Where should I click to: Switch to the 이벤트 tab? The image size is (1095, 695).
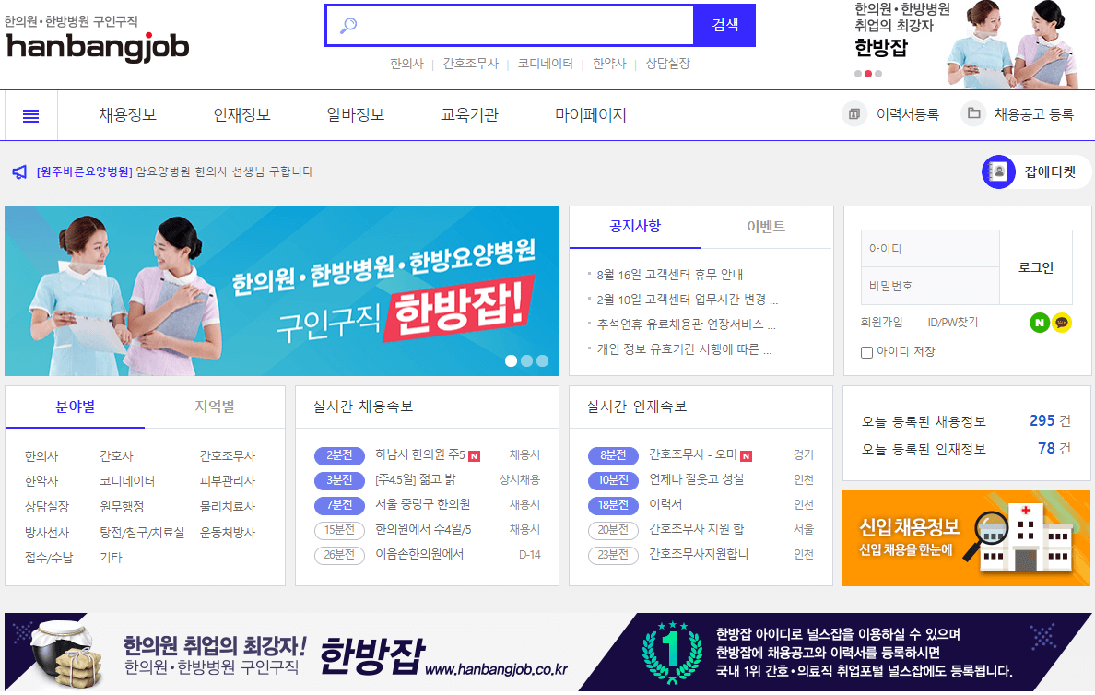pos(766,227)
